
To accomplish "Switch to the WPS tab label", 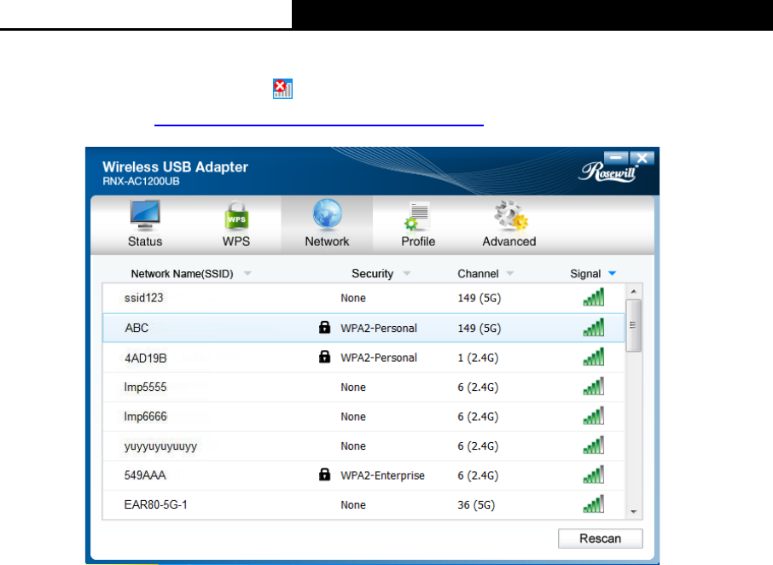I will [236, 242].
